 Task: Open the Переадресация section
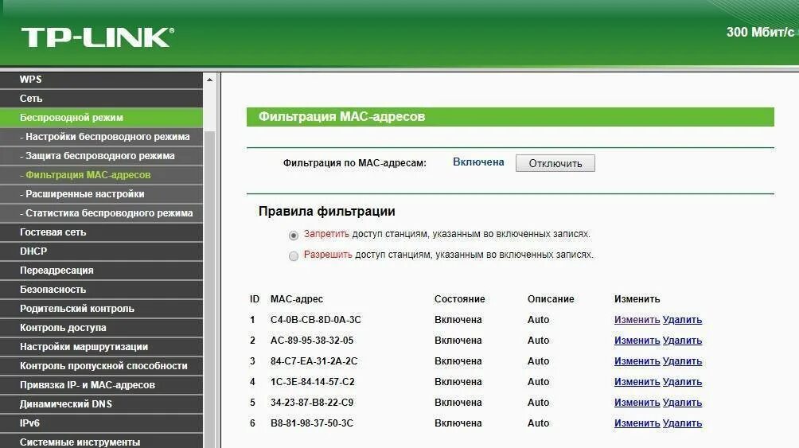tap(101, 270)
